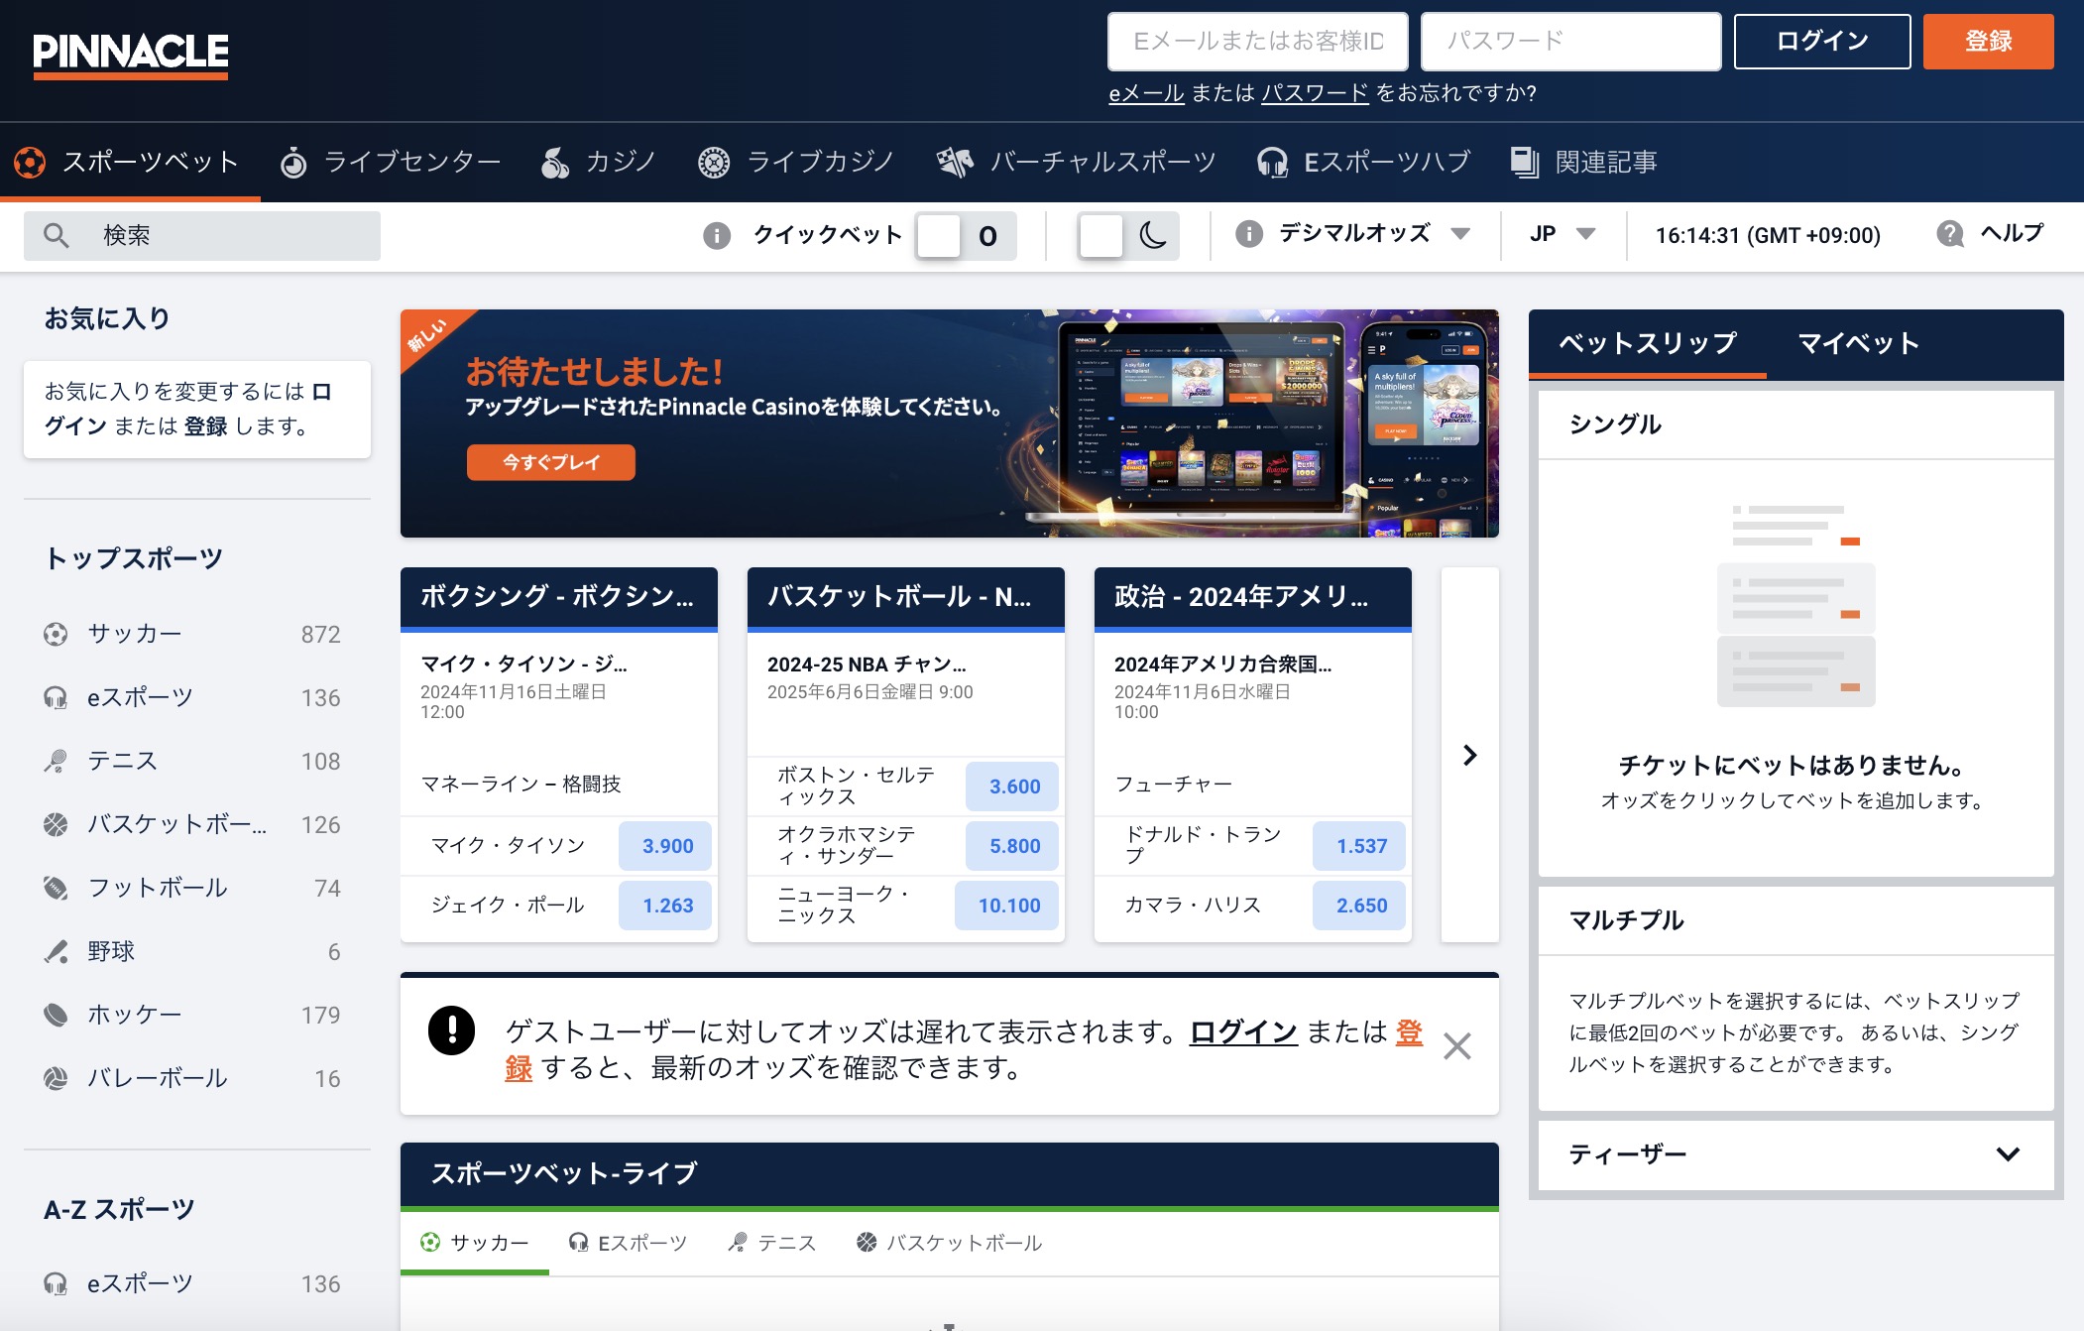Screen dimensions: 2084x1331
Task: Click the ヘルプ question mark icon
Action: coord(1950,233)
